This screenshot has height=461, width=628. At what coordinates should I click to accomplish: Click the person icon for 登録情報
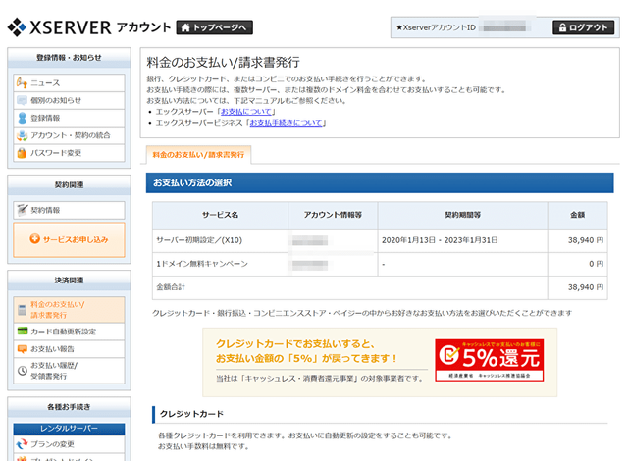coord(22,118)
